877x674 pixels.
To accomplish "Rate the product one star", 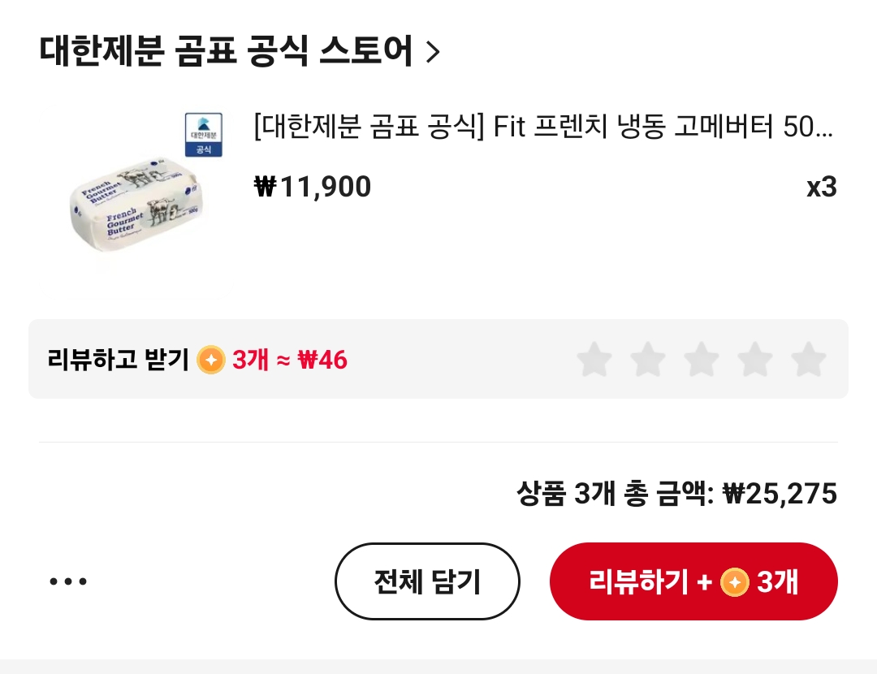I will [594, 360].
